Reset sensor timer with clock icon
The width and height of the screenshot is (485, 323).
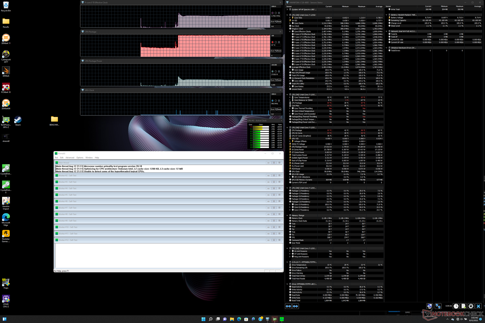[456, 306]
